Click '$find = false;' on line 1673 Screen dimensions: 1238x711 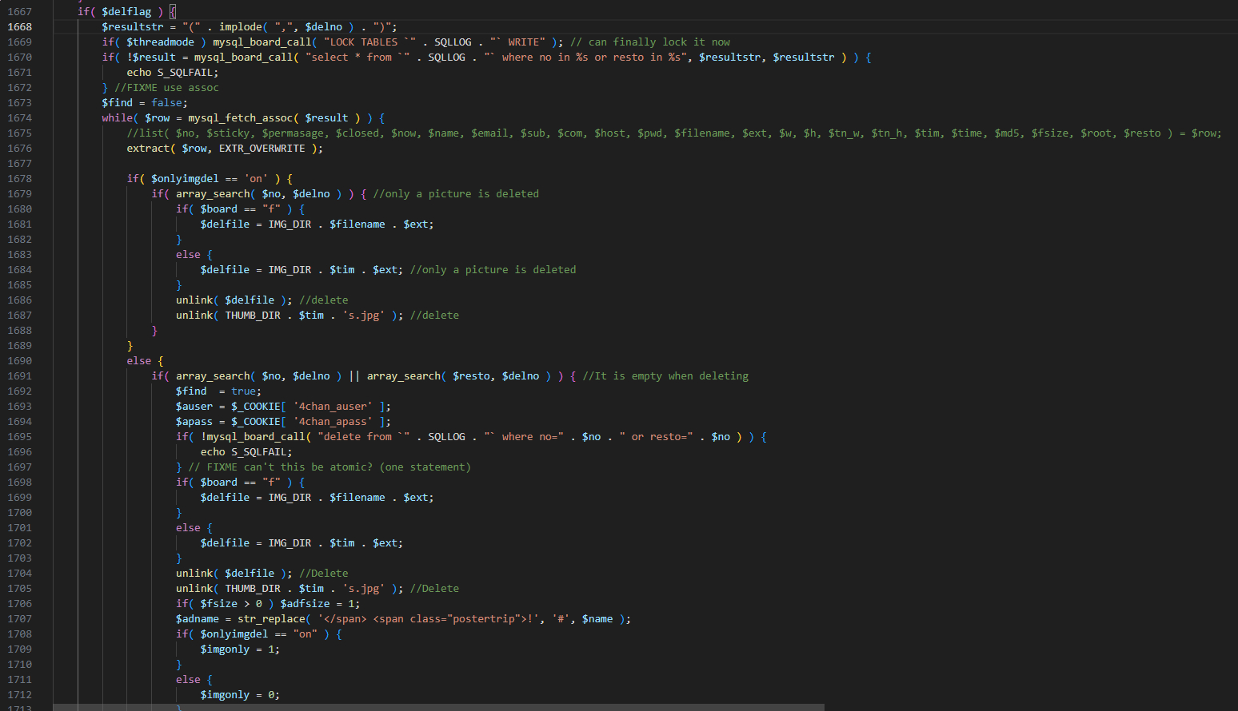tap(145, 103)
